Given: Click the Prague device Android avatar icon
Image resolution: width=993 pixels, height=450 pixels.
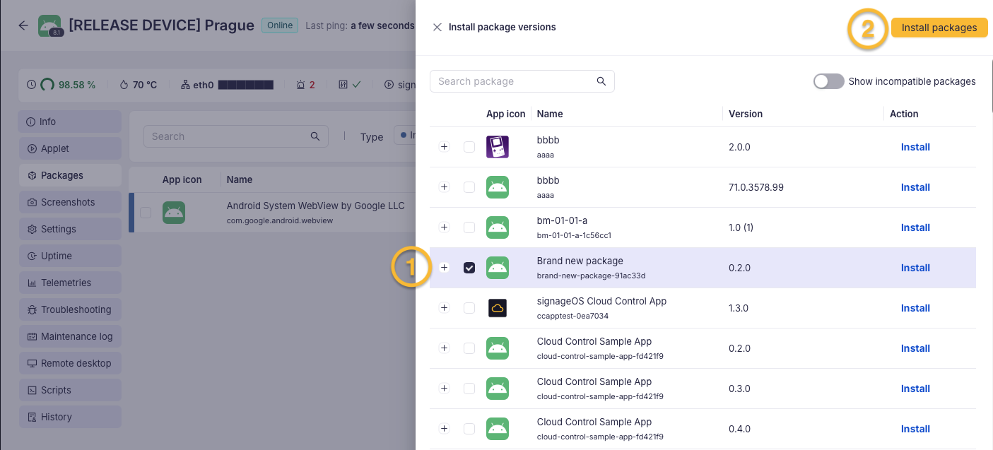Looking at the screenshot, I should [49, 25].
